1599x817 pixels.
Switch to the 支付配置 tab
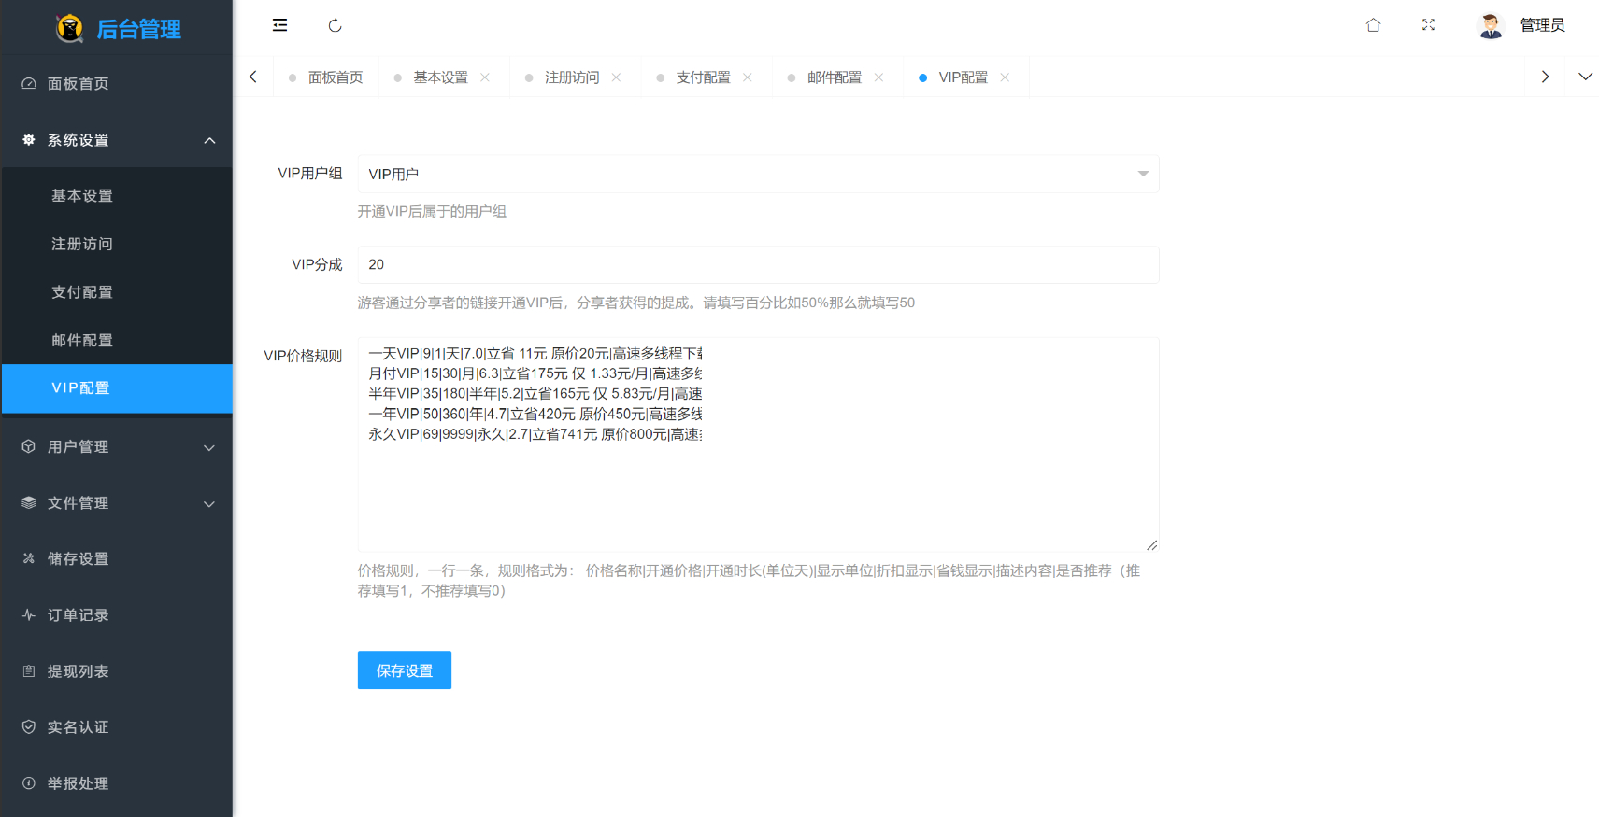tap(703, 77)
